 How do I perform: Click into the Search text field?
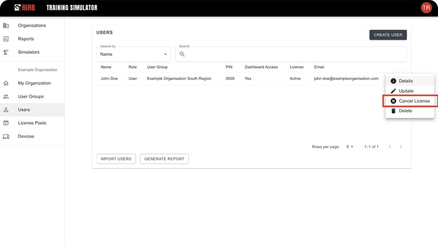pos(291,54)
